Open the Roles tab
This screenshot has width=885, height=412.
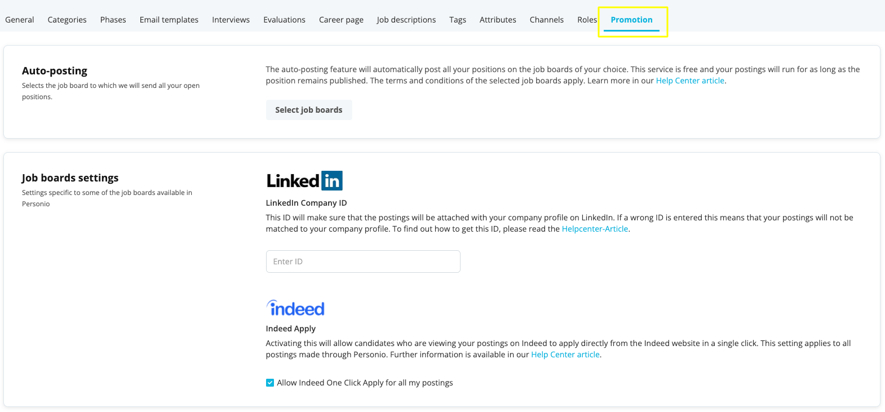[x=587, y=20]
